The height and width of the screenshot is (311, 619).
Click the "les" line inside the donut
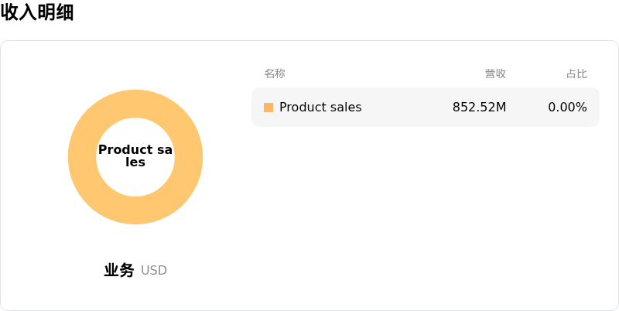pyautogui.click(x=135, y=163)
